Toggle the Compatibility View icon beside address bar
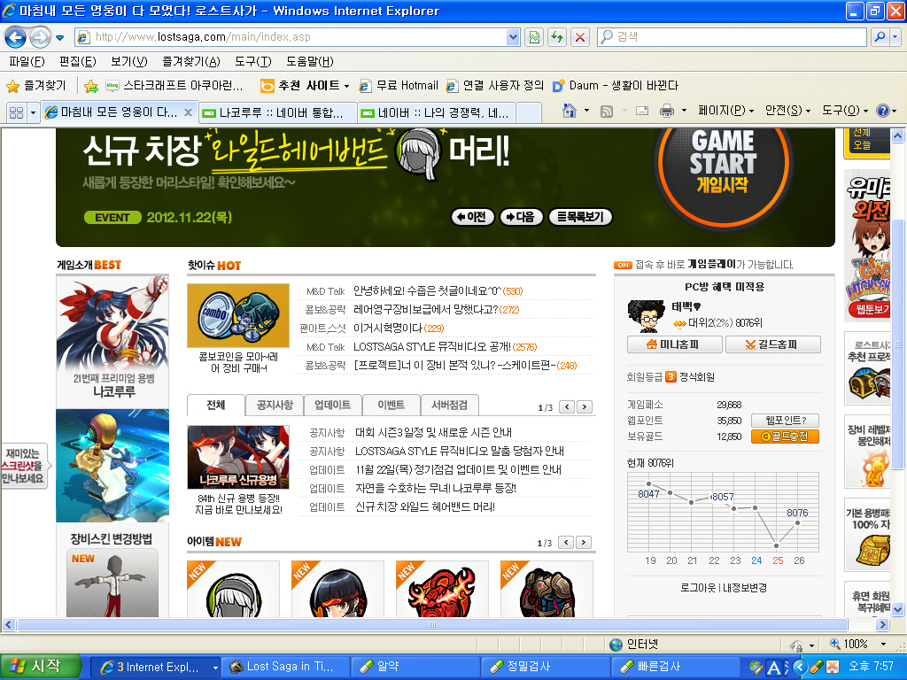The width and height of the screenshot is (907, 680). click(534, 37)
